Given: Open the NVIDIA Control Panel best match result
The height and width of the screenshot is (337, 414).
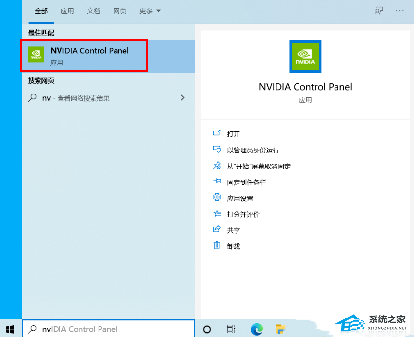Looking at the screenshot, I should click(x=108, y=56).
